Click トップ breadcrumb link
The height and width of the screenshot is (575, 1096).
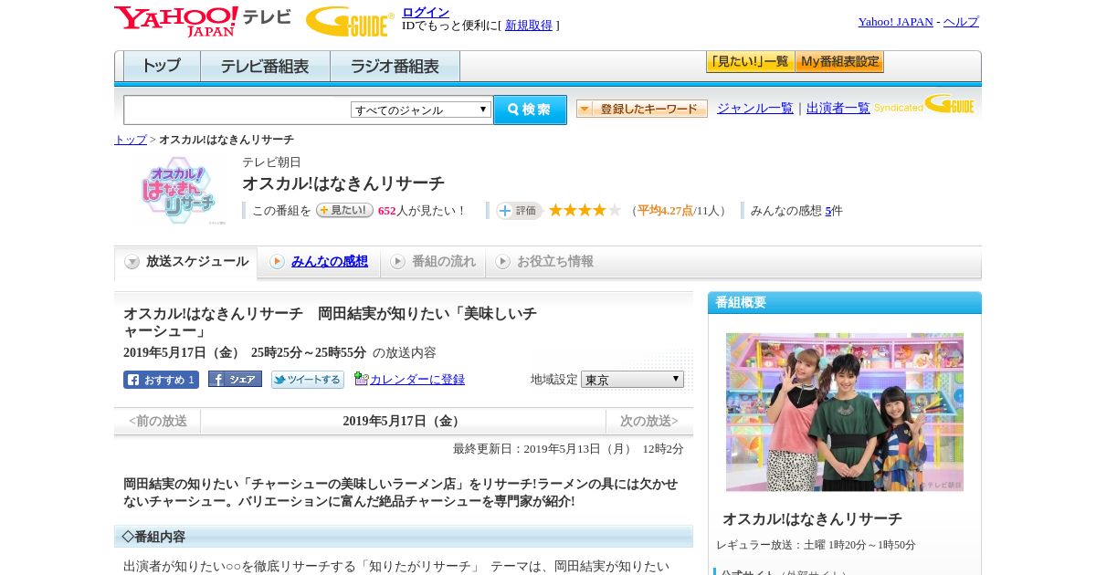pyautogui.click(x=131, y=140)
